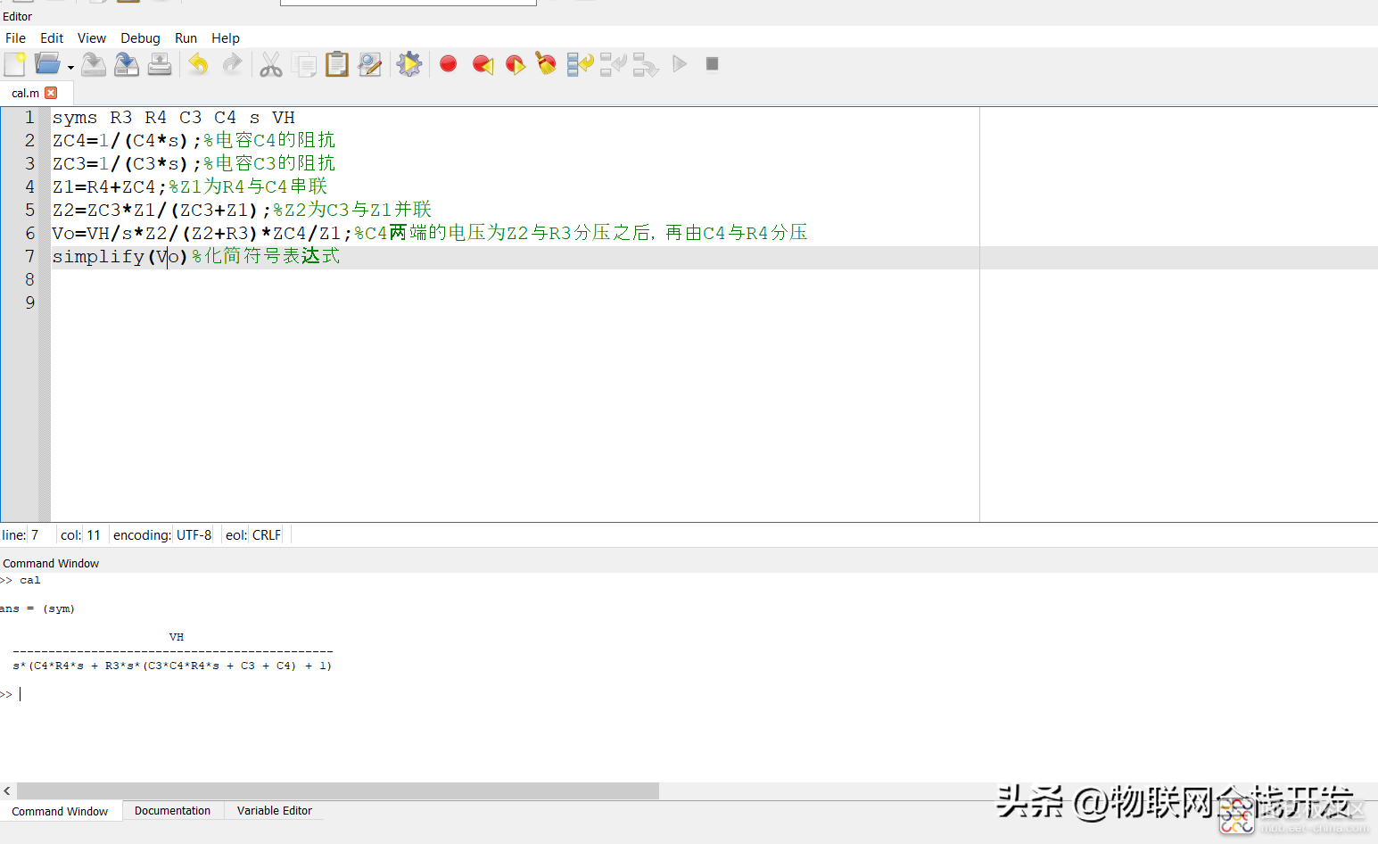Click the 'syms R3 R4 C3 C4 s VH' line
Screen dimensions: 1378x844
pos(173,118)
